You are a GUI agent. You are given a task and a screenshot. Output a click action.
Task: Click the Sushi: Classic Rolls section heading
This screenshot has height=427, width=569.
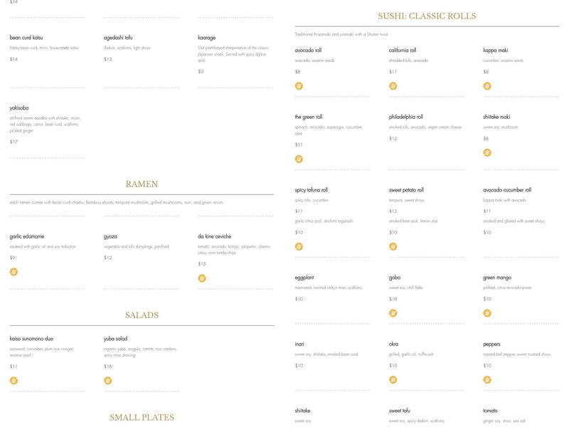(x=427, y=16)
